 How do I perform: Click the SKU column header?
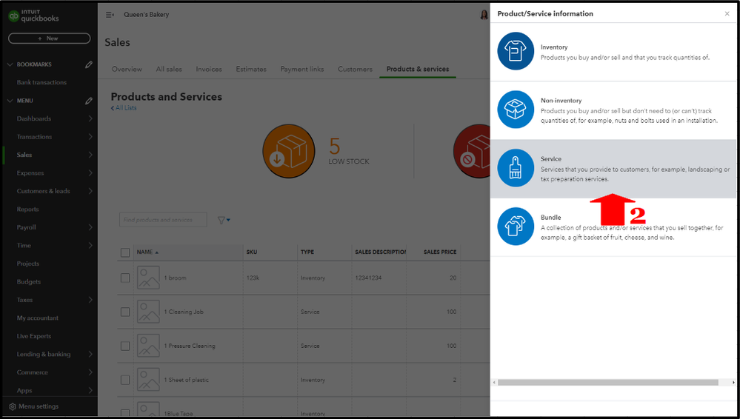[252, 252]
